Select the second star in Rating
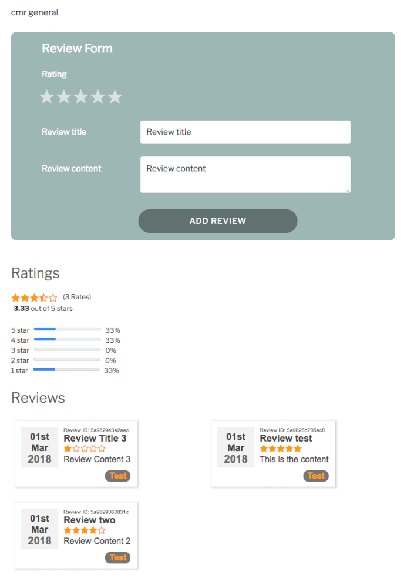The width and height of the screenshot is (404, 588). coord(64,97)
